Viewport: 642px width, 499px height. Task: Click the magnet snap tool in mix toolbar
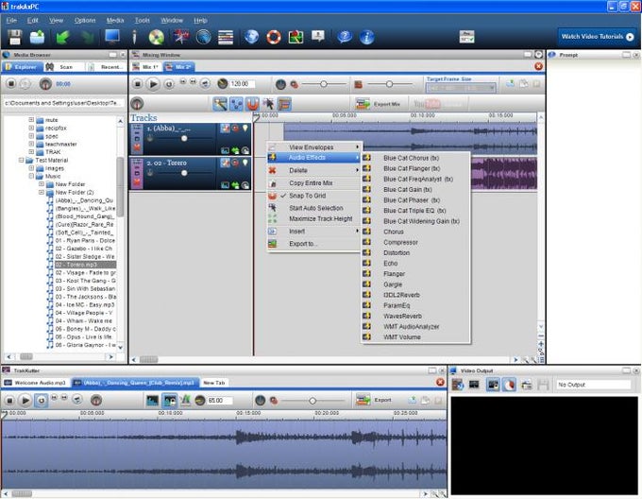coord(252,104)
